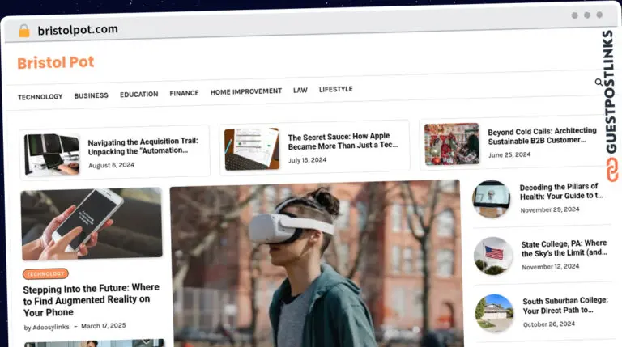Open the State College, PA flag thumbnail

tap(493, 256)
